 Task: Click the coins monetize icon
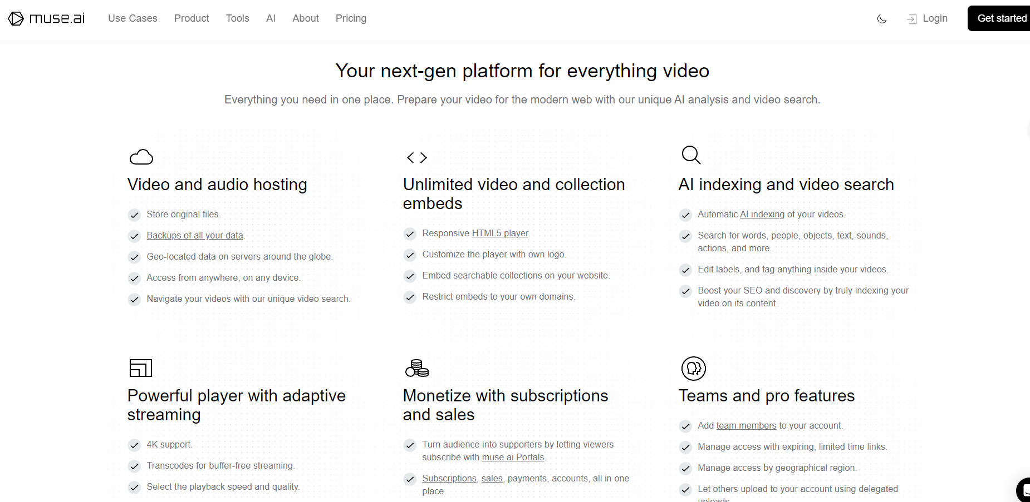pos(417,368)
